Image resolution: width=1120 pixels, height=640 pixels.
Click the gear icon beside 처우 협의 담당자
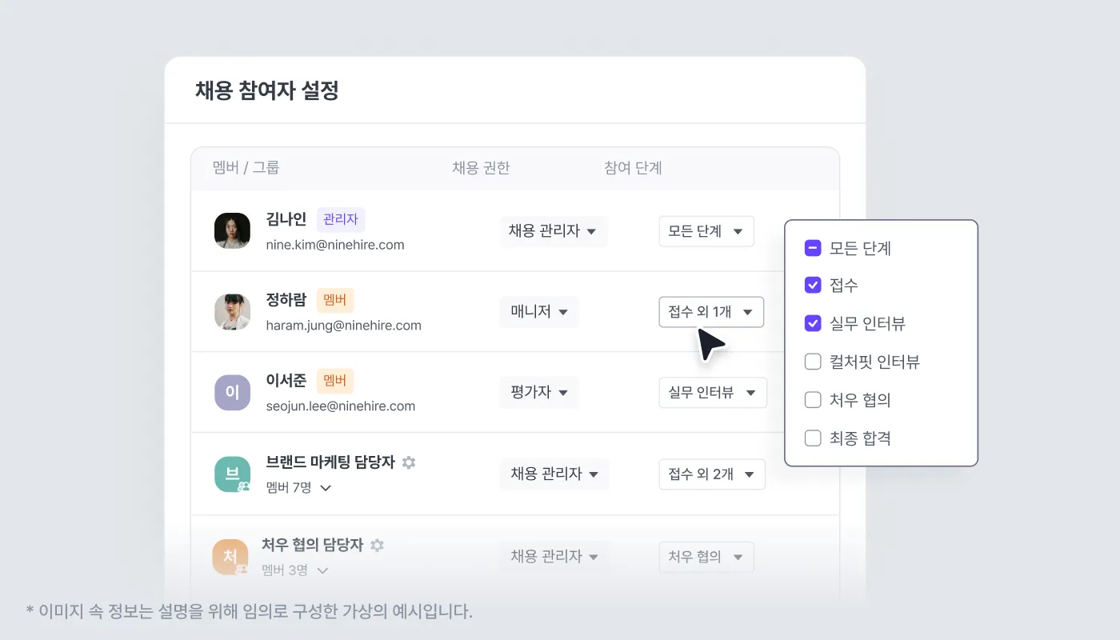coord(377,545)
